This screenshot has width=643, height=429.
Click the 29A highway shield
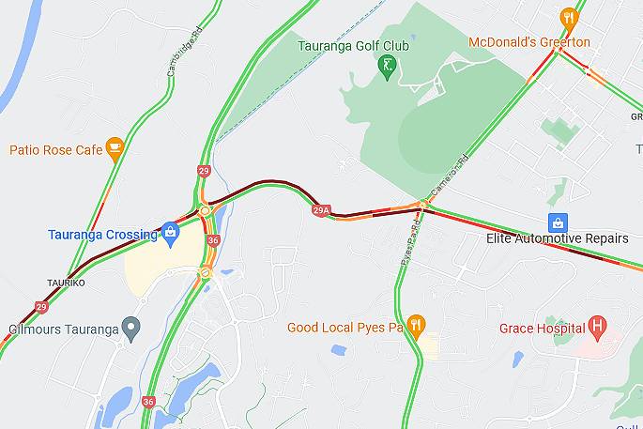click(321, 211)
